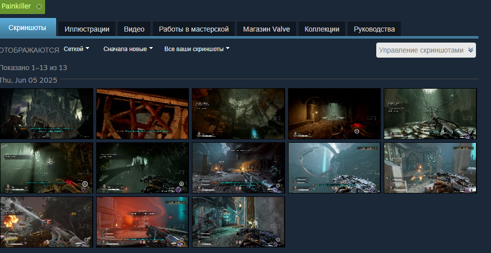Remove the Painkiller filter tag
The width and height of the screenshot is (491, 253).
click(x=39, y=7)
